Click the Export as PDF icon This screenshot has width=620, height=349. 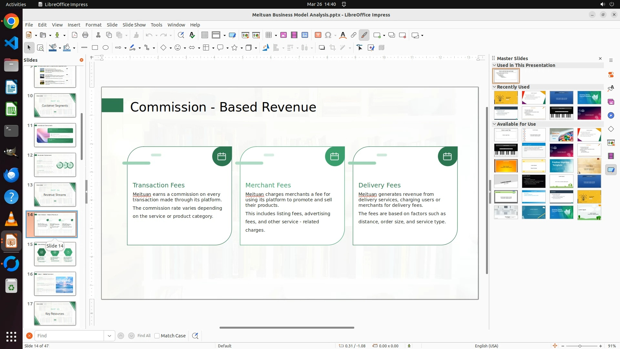[x=74, y=35]
